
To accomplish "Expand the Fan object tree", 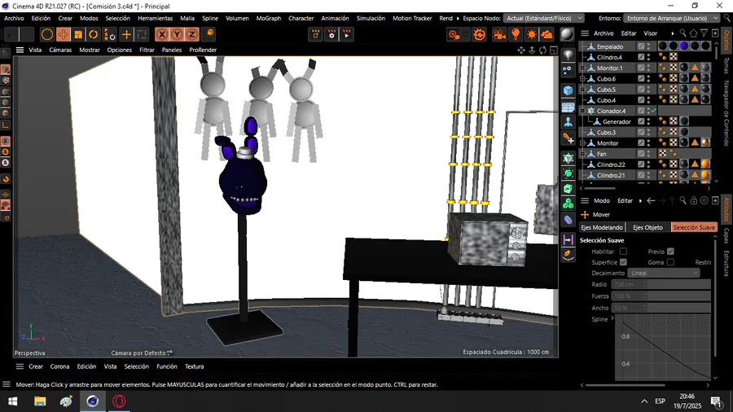I will (582, 154).
